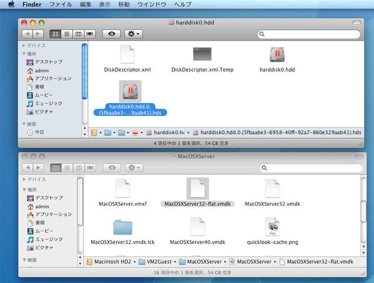The image size is (374, 283).
Task: Go forward in harddisk0.hdd window
Action: [38, 34]
